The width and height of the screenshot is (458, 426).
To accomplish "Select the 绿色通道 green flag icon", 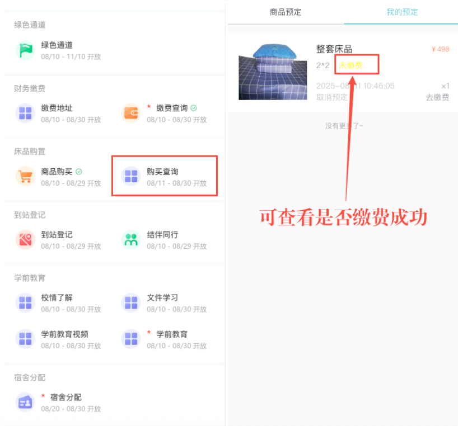I will pos(25,49).
